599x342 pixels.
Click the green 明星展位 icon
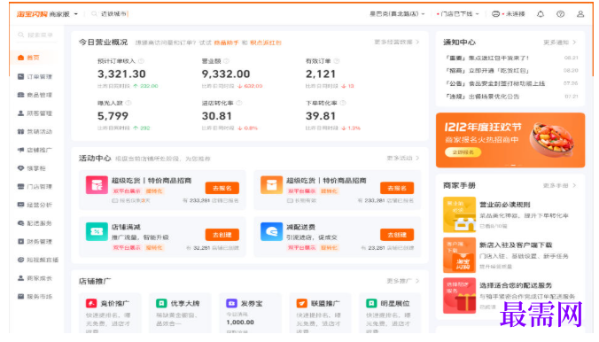click(371, 303)
